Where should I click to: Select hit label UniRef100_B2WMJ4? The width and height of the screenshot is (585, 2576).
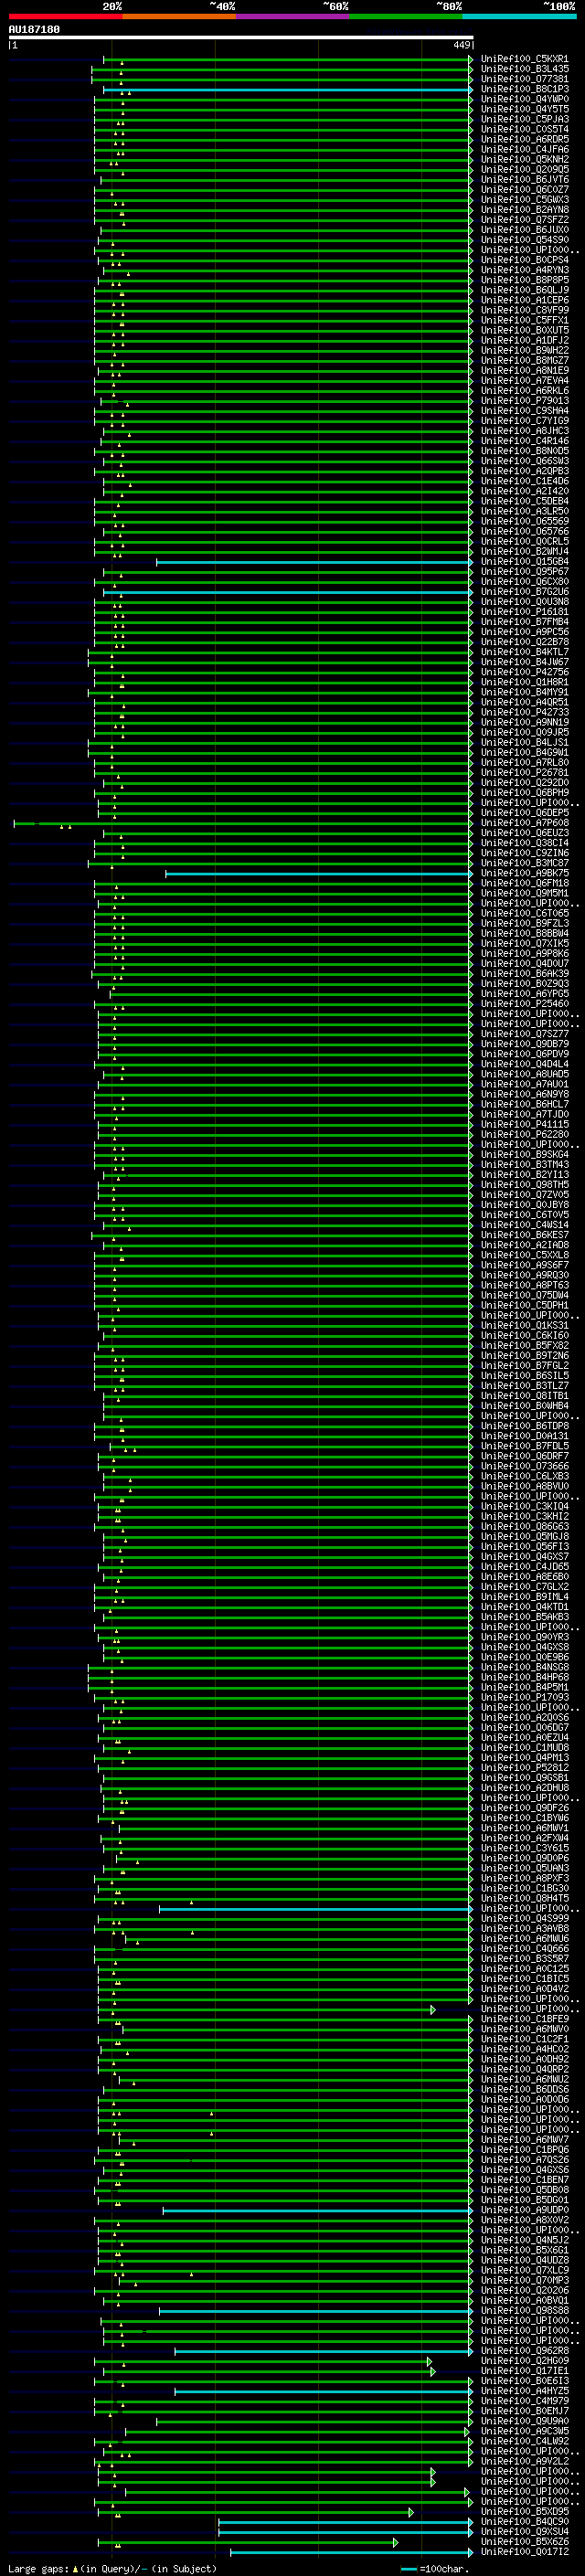[x=524, y=552]
